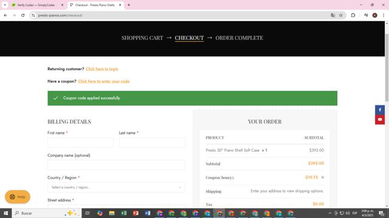389x218 pixels.
Task: Bookmark this page with the star
Action: click(x=341, y=15)
